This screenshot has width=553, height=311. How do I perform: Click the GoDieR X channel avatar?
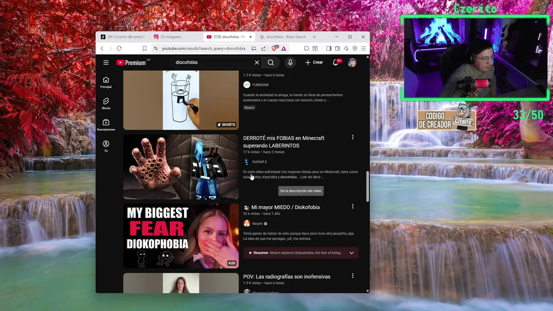pyautogui.click(x=247, y=162)
